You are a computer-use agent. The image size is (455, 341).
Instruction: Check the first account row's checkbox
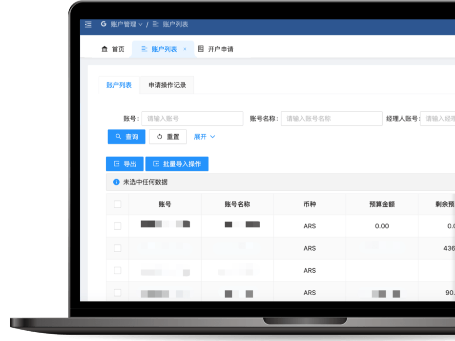pyautogui.click(x=117, y=226)
